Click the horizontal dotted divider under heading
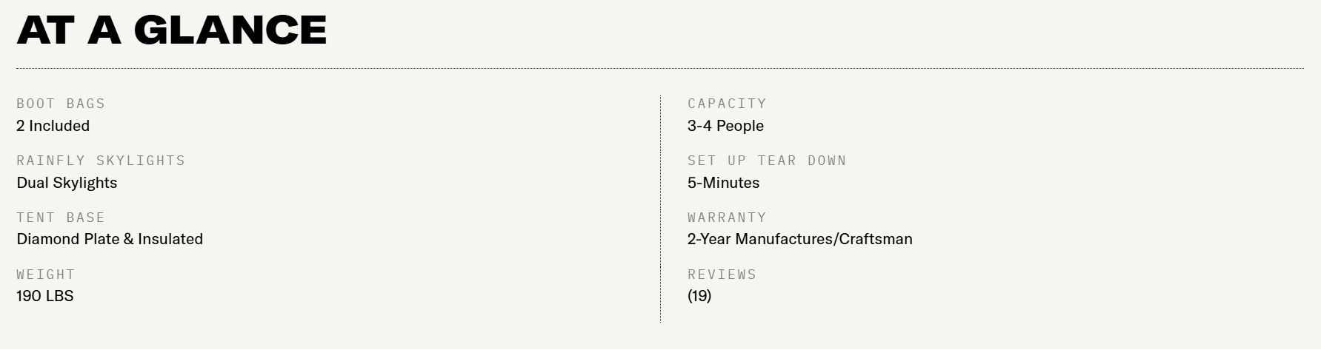This screenshot has height=350, width=1321. point(659,68)
